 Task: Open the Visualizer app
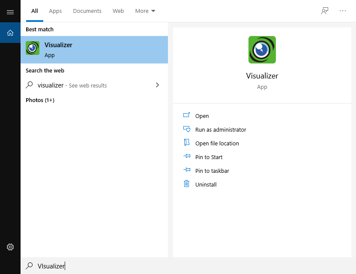[x=202, y=116]
